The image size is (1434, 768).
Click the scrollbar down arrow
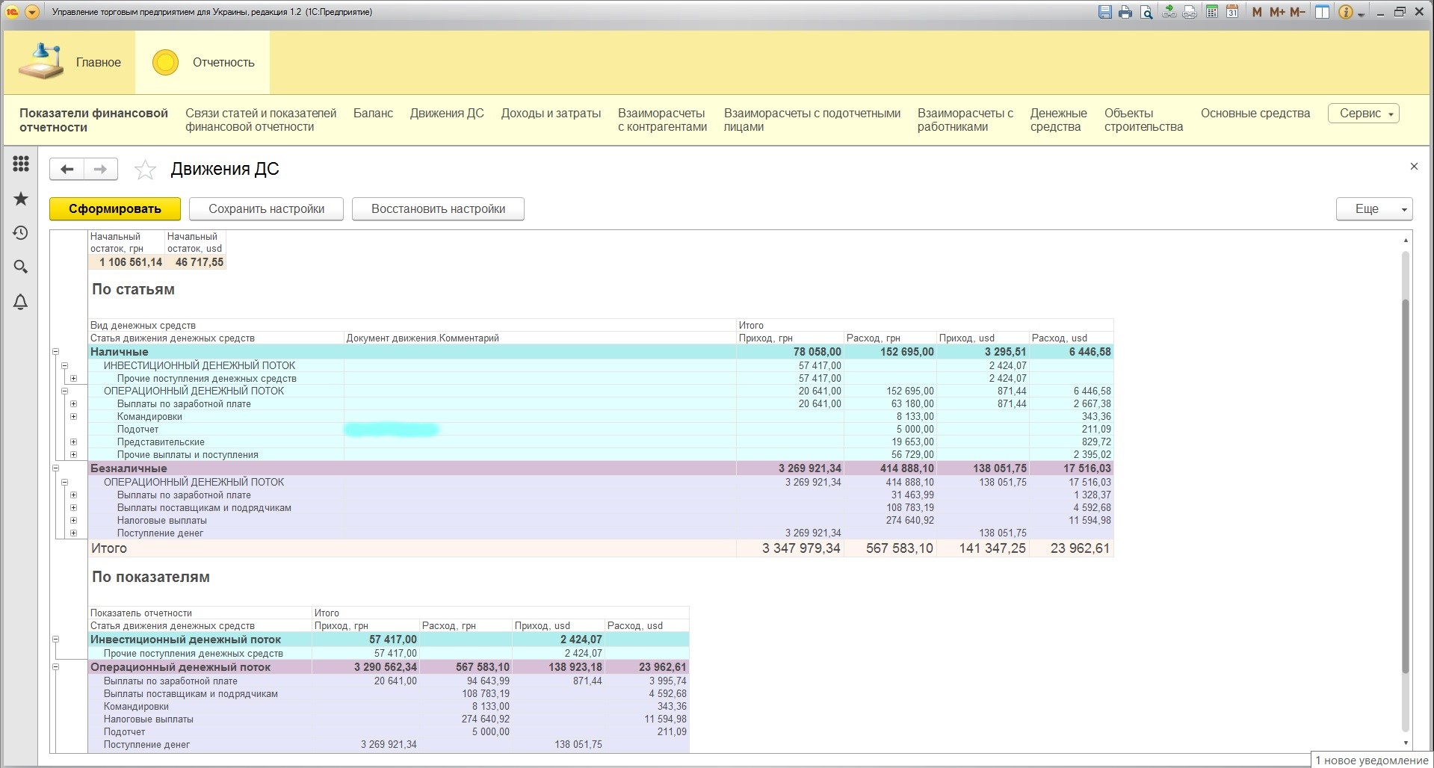coord(1406,743)
